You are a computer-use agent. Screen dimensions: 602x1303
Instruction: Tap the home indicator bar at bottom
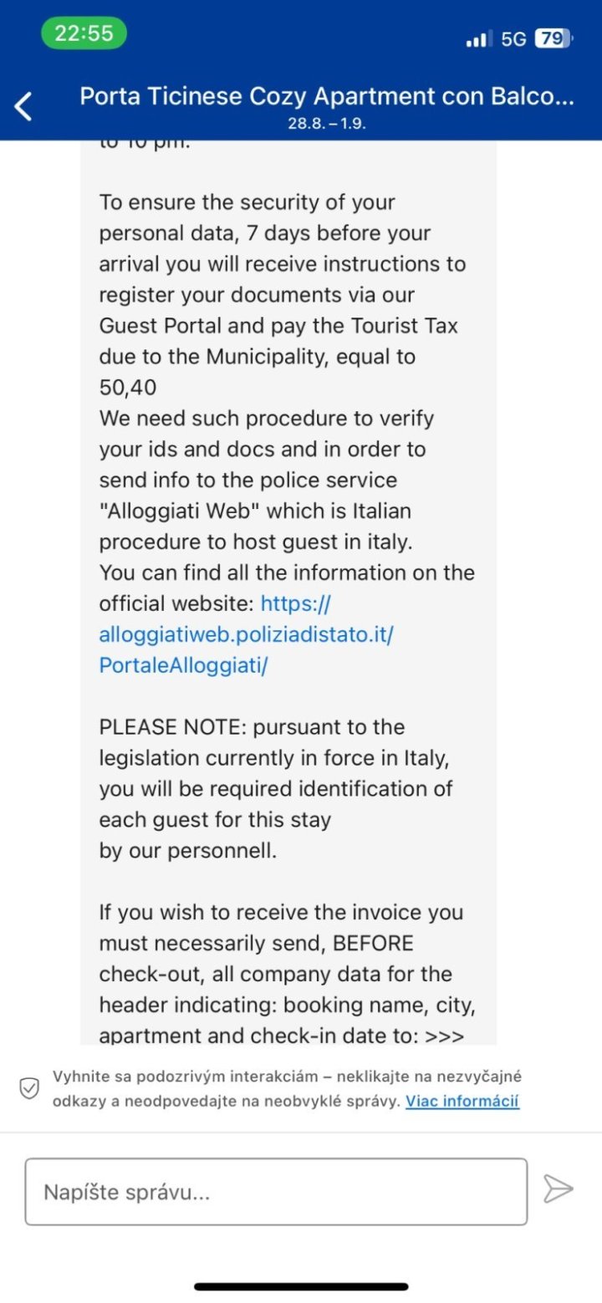coord(301,1286)
